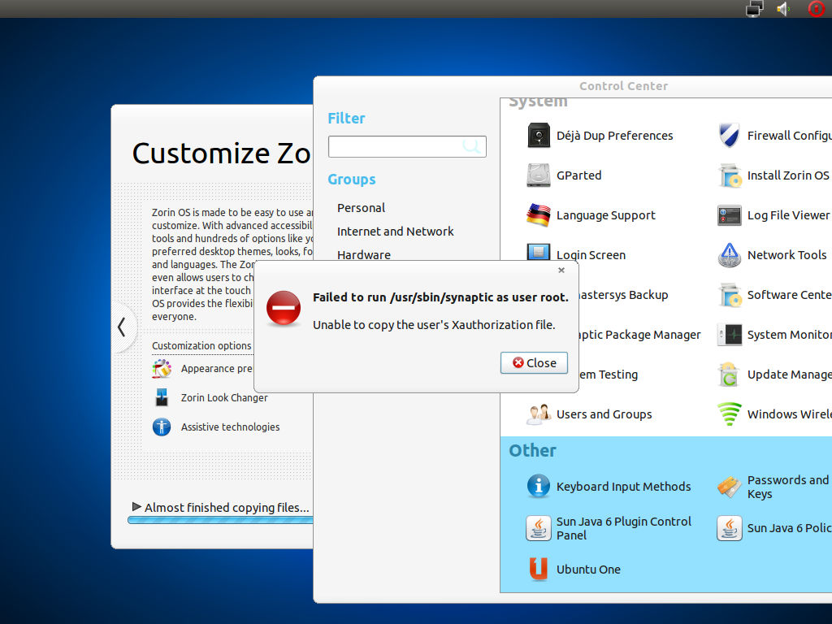
Task: Open Firewall Configuration shield icon
Action: pos(730,136)
